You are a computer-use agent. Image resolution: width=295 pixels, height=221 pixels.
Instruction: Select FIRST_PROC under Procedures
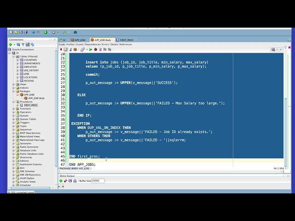[x=31, y=105]
